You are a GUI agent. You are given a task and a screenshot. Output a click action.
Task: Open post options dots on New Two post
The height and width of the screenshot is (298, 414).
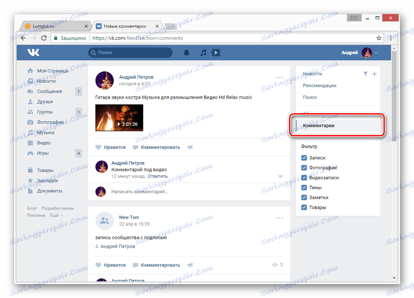tap(280, 218)
